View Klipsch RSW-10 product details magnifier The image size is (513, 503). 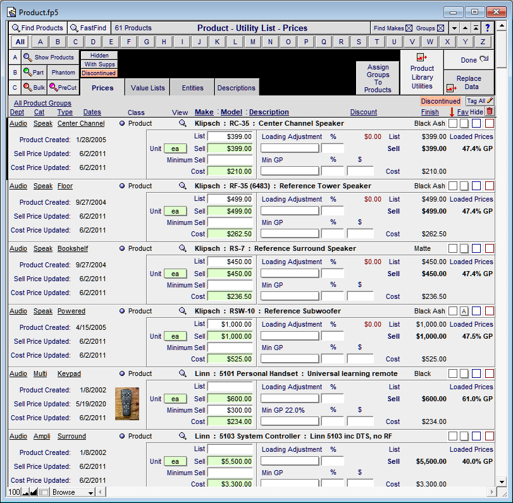(183, 311)
